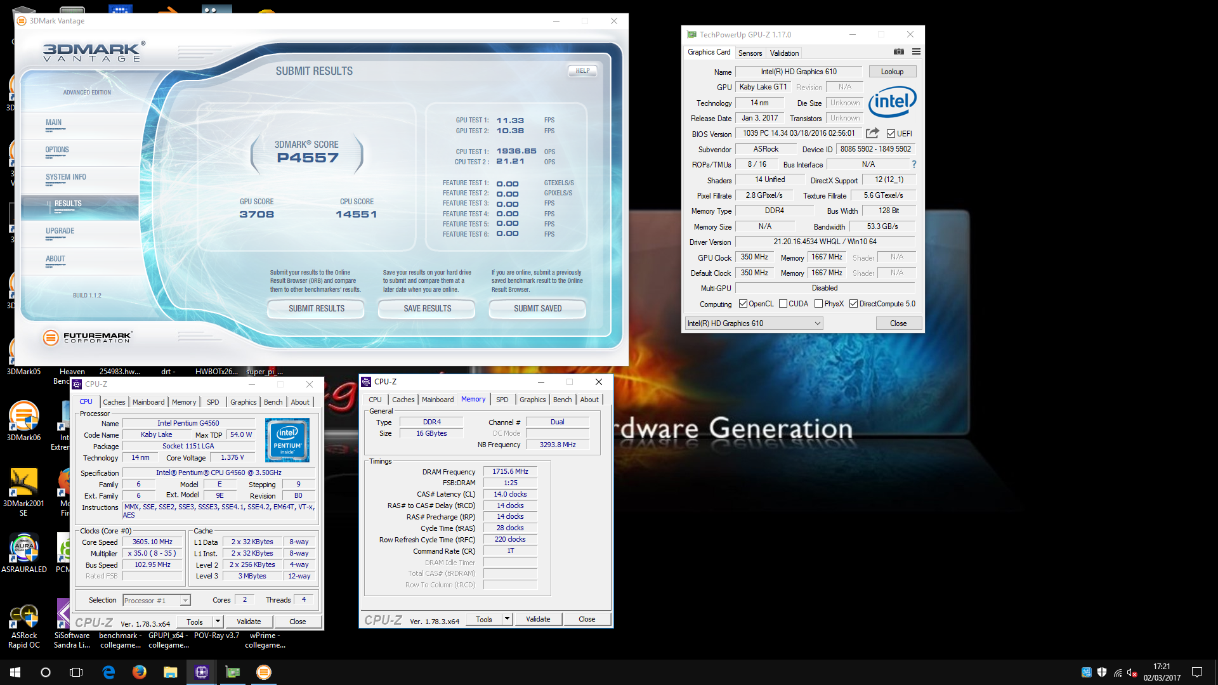Image resolution: width=1218 pixels, height=685 pixels.
Task: Open Caches tab in left CPU-Z window
Action: click(114, 402)
